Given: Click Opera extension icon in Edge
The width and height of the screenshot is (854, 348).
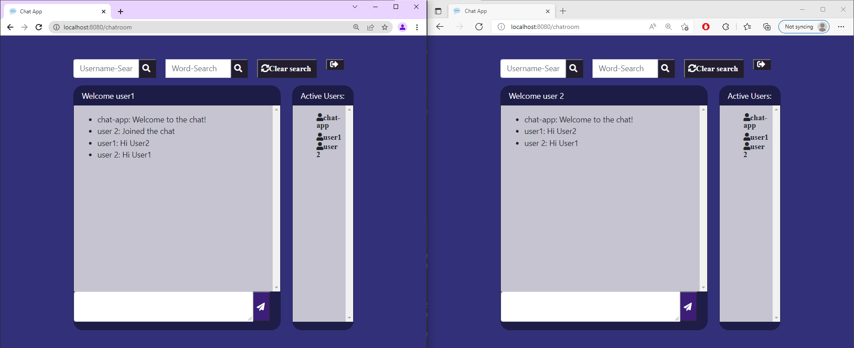Looking at the screenshot, I should click(706, 27).
